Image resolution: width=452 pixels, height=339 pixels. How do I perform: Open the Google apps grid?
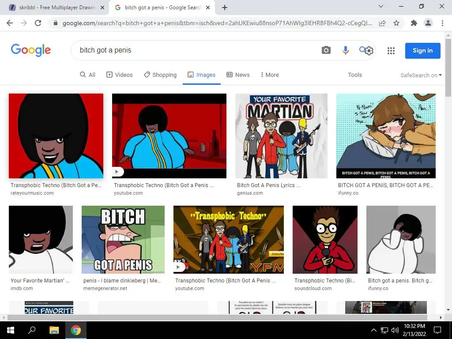391,51
